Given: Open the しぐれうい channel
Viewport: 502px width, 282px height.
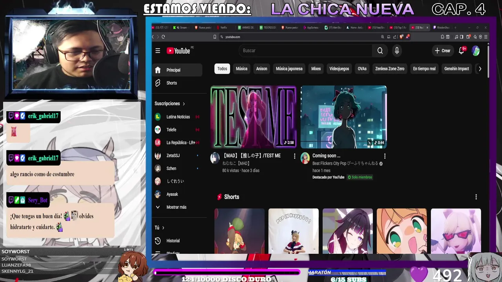Looking at the screenshot, I should [x=177, y=181].
